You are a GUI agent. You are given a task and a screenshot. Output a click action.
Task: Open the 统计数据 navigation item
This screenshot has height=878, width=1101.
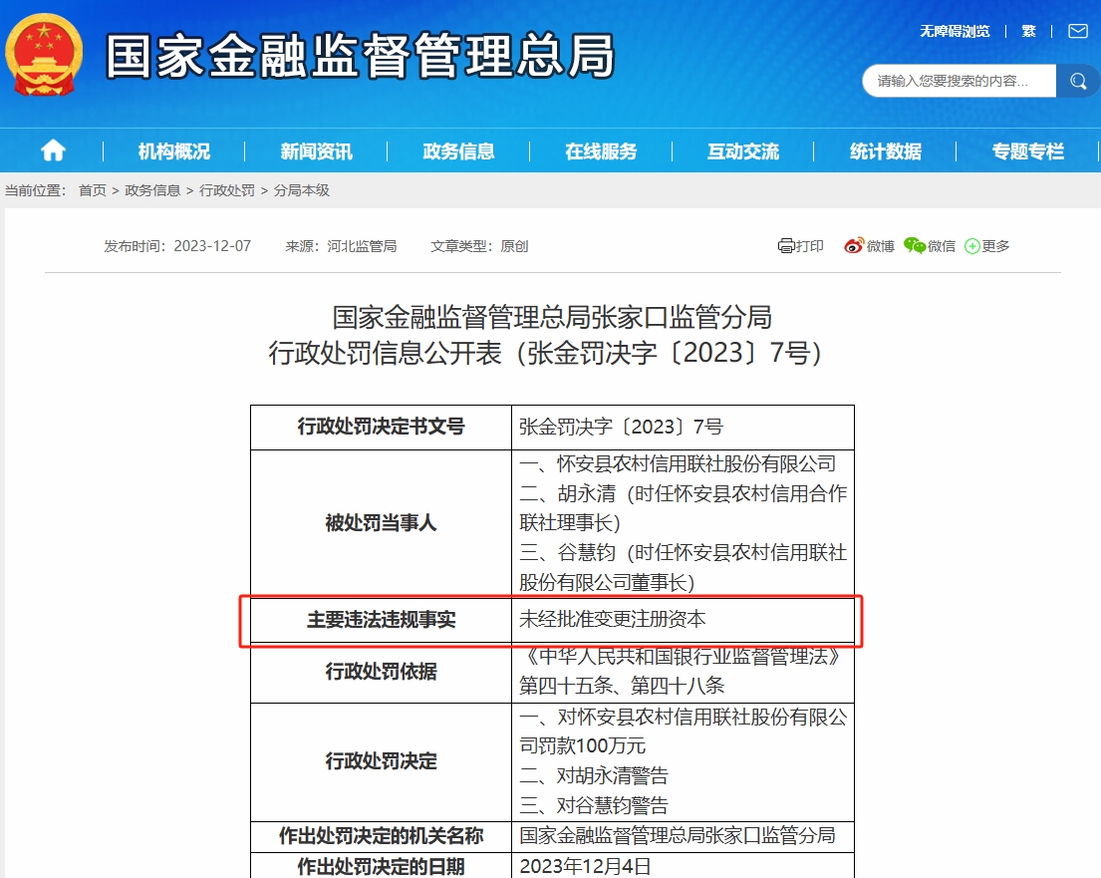pos(885,151)
